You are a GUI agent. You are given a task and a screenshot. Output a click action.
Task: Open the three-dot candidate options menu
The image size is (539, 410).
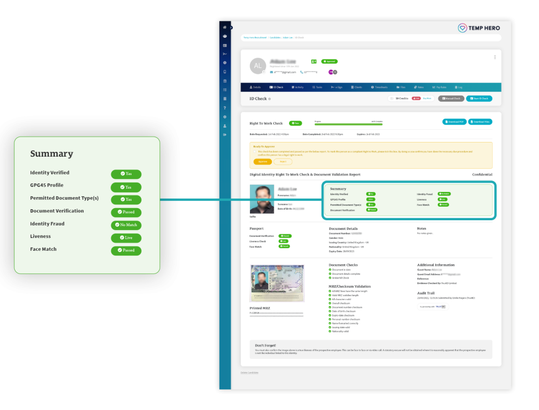(495, 57)
